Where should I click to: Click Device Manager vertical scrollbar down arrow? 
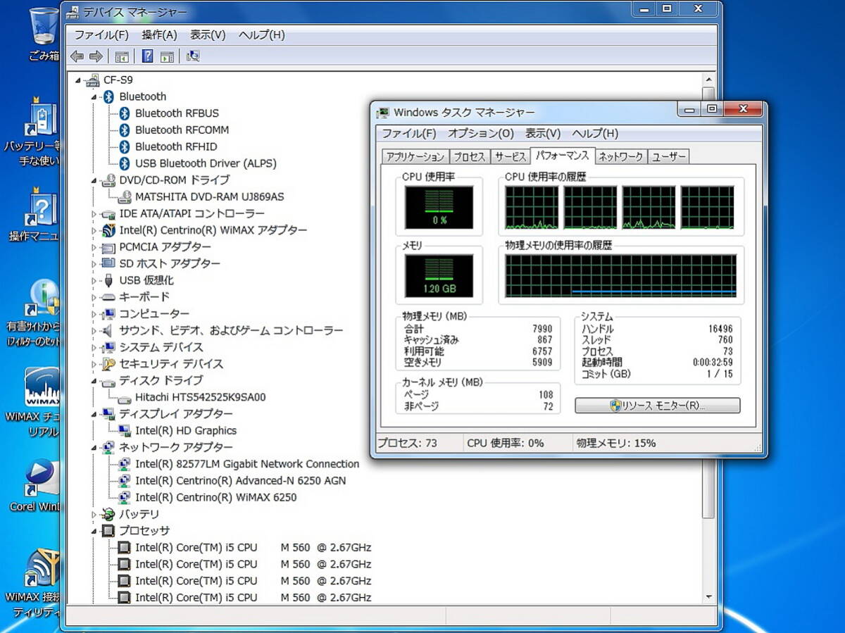709,596
